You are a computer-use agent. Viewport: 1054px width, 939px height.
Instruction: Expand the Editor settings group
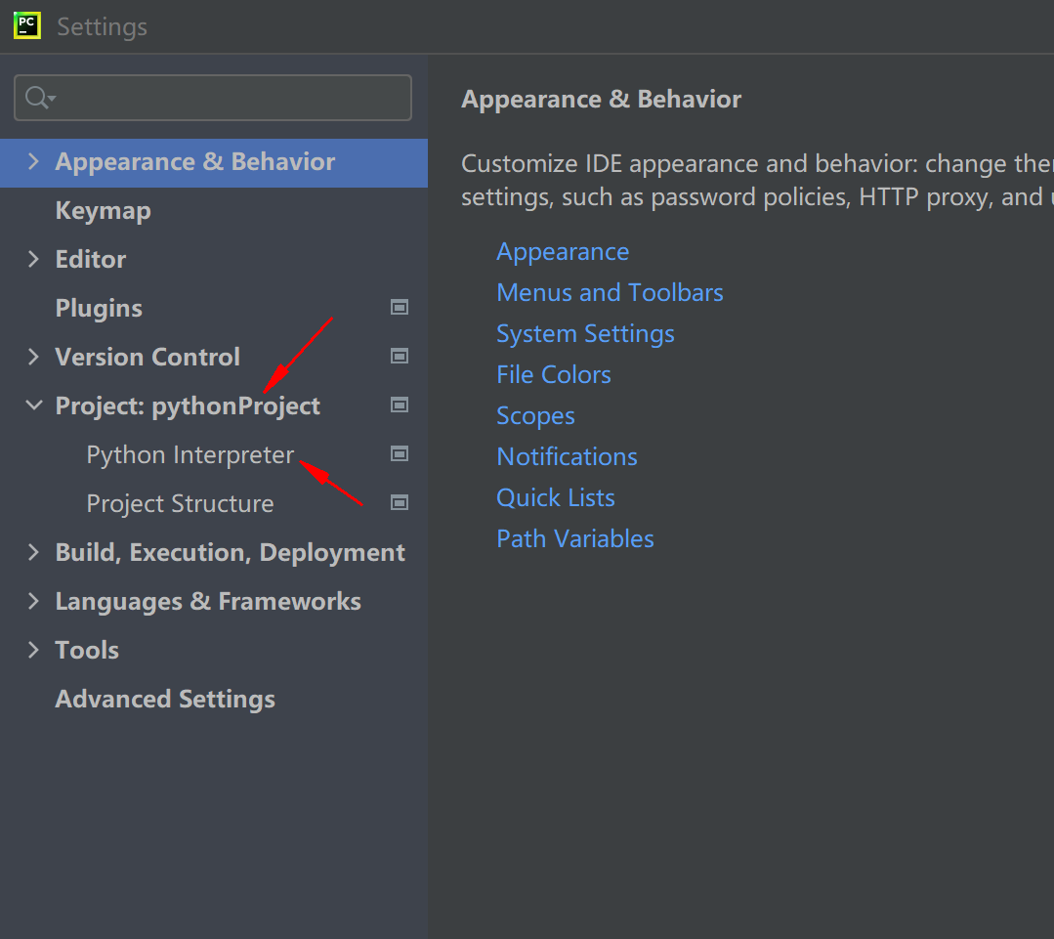[x=34, y=260]
